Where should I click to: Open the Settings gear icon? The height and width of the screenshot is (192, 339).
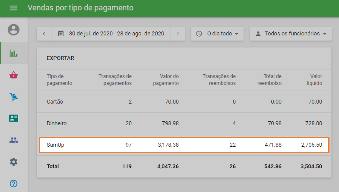point(14,162)
